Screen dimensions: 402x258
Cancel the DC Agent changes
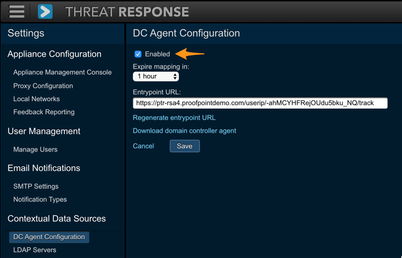[143, 146]
